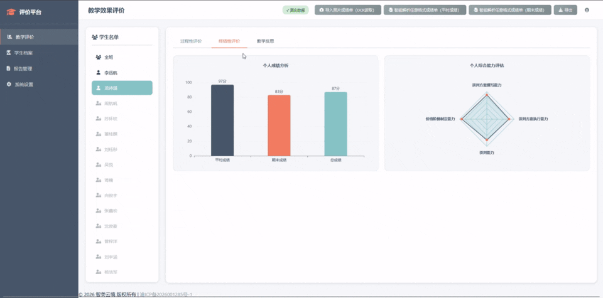Image resolution: width=603 pixels, height=298 pixels.
Task: Click the 沪ICP备 footer link
Action: click(166, 294)
